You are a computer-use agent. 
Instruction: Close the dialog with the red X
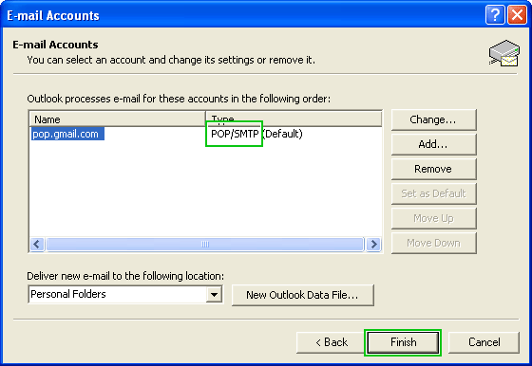coord(517,15)
